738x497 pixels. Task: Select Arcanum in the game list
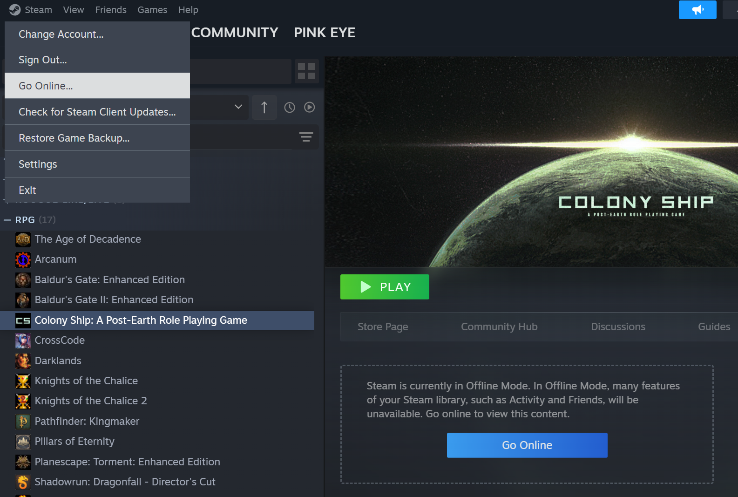click(x=56, y=259)
